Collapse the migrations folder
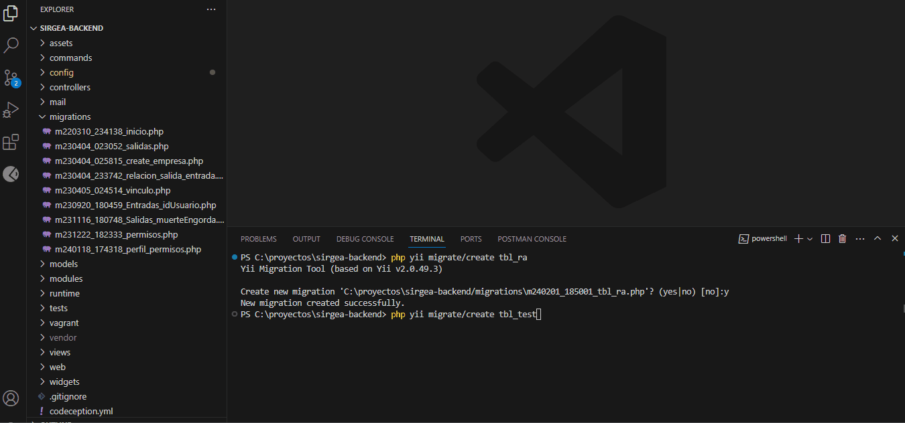The image size is (905, 423). click(x=127, y=116)
